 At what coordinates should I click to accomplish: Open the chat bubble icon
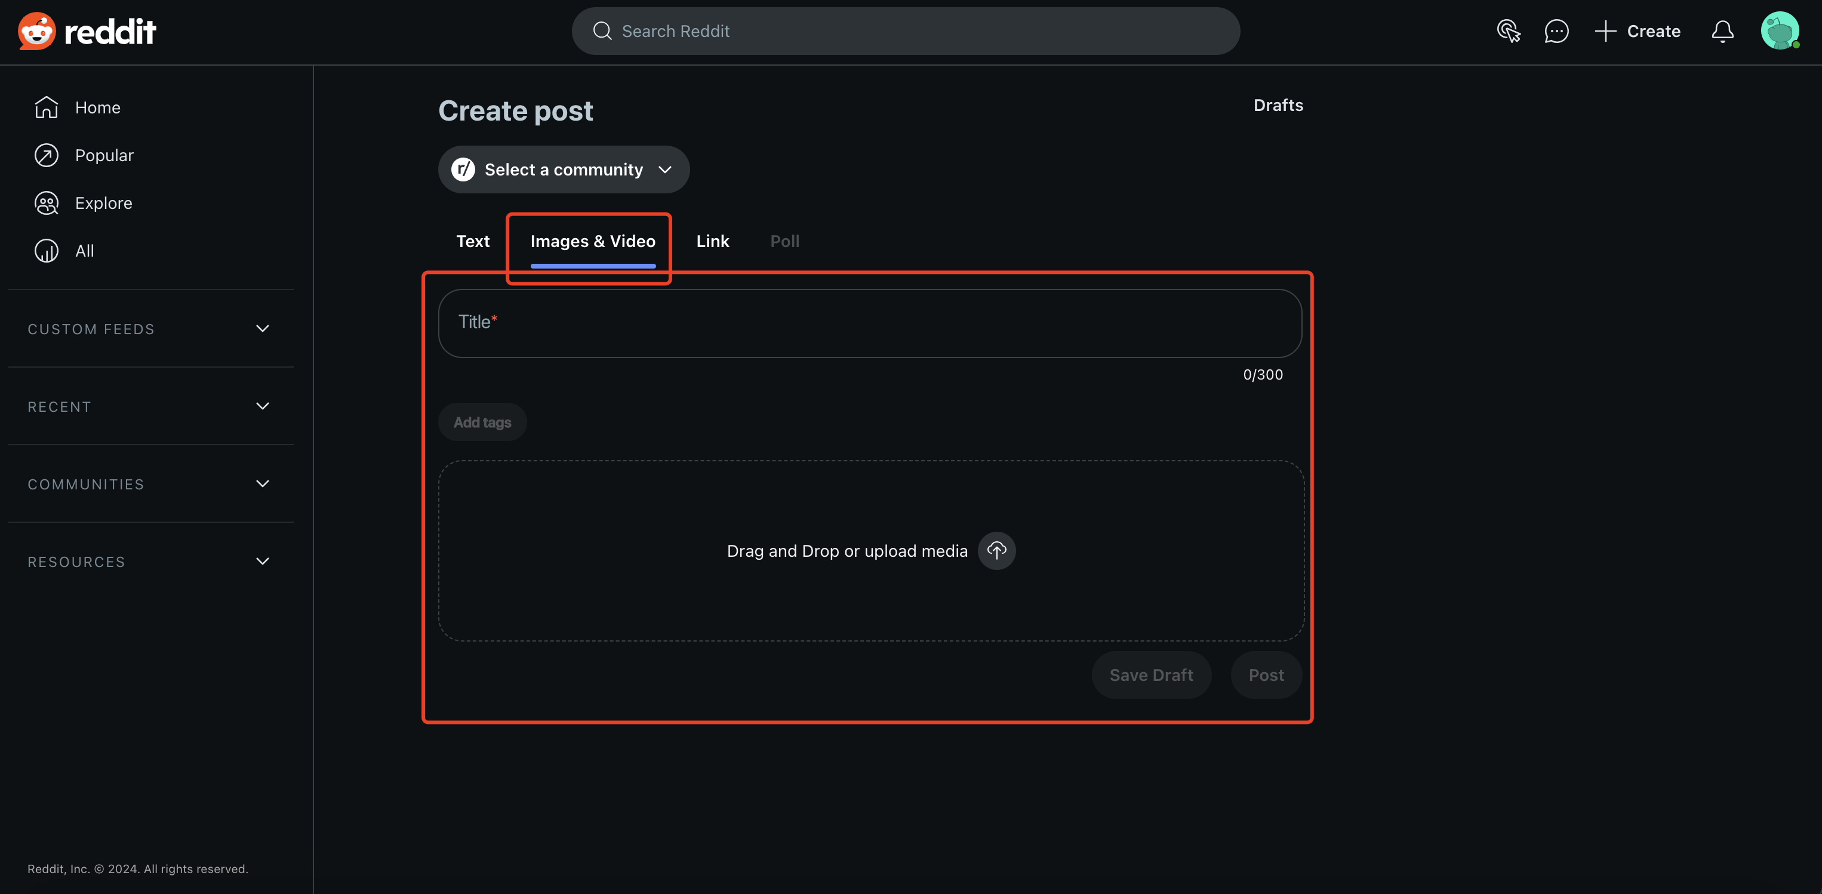[x=1556, y=31]
